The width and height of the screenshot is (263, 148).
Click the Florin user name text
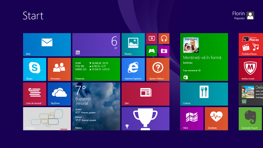click(238, 13)
